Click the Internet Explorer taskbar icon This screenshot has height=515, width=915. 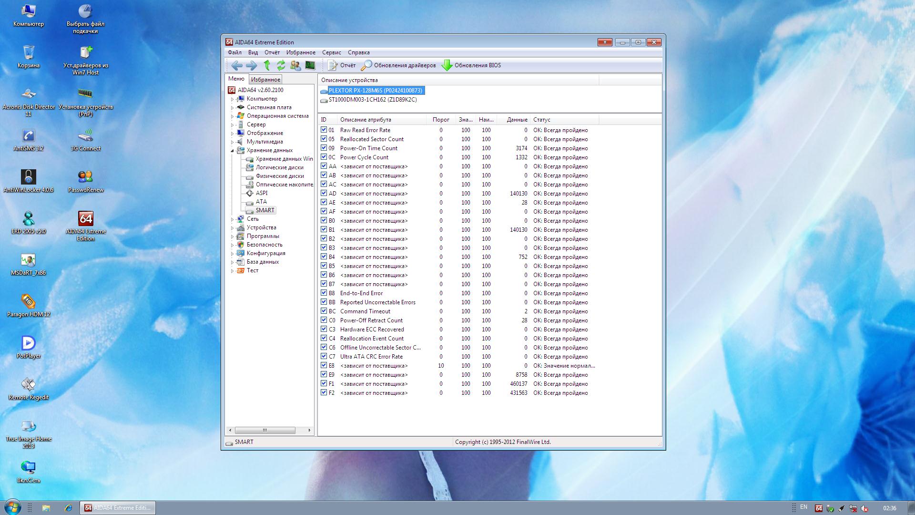coord(68,508)
